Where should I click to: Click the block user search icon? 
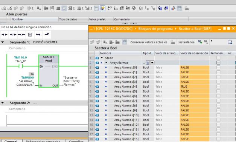coord(173,8)
